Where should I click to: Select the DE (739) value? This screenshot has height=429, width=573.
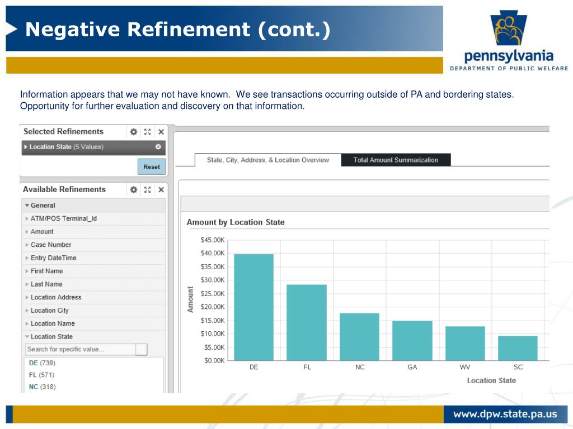pyautogui.click(x=42, y=363)
